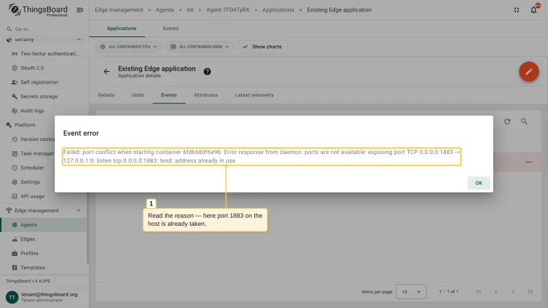The width and height of the screenshot is (548, 308).
Task: Refresh the events table
Action: tap(507, 122)
